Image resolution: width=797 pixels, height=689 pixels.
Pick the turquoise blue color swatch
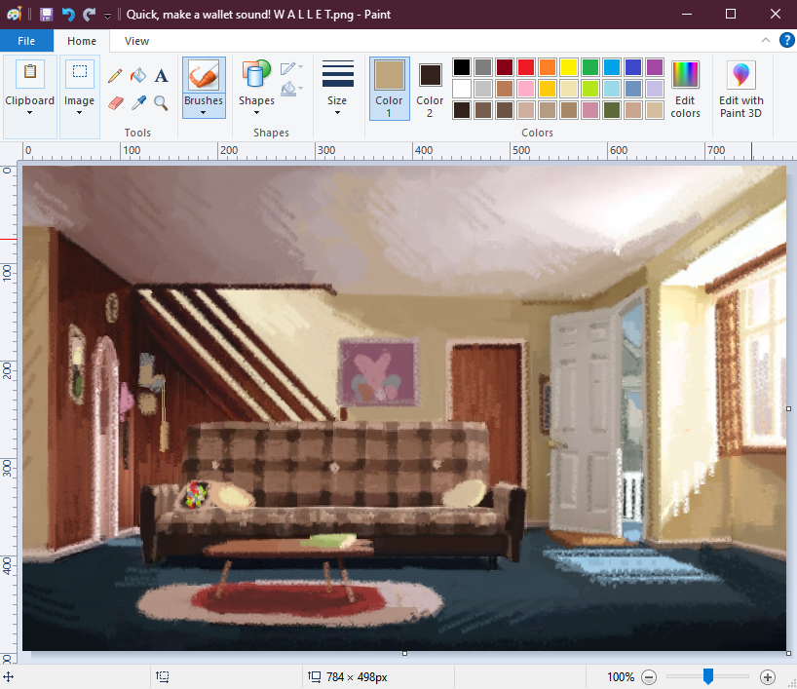click(x=612, y=67)
